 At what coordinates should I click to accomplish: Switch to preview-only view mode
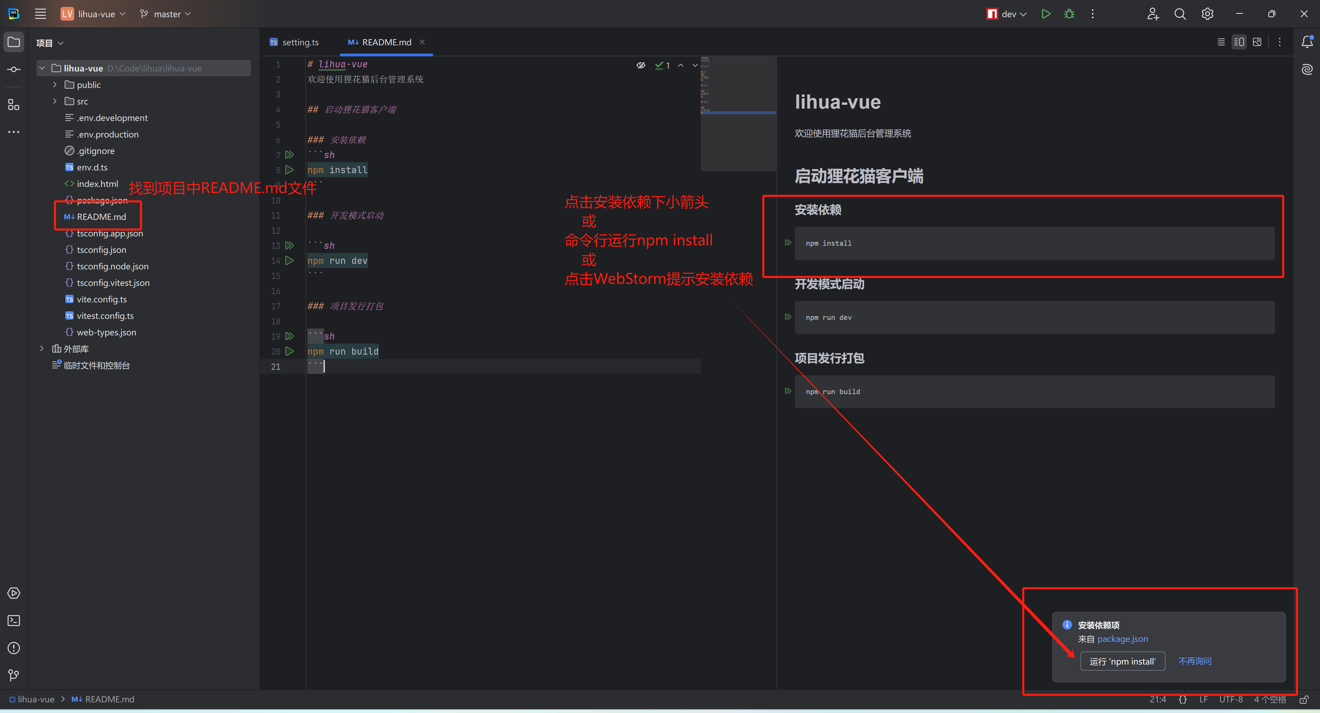click(x=1257, y=42)
